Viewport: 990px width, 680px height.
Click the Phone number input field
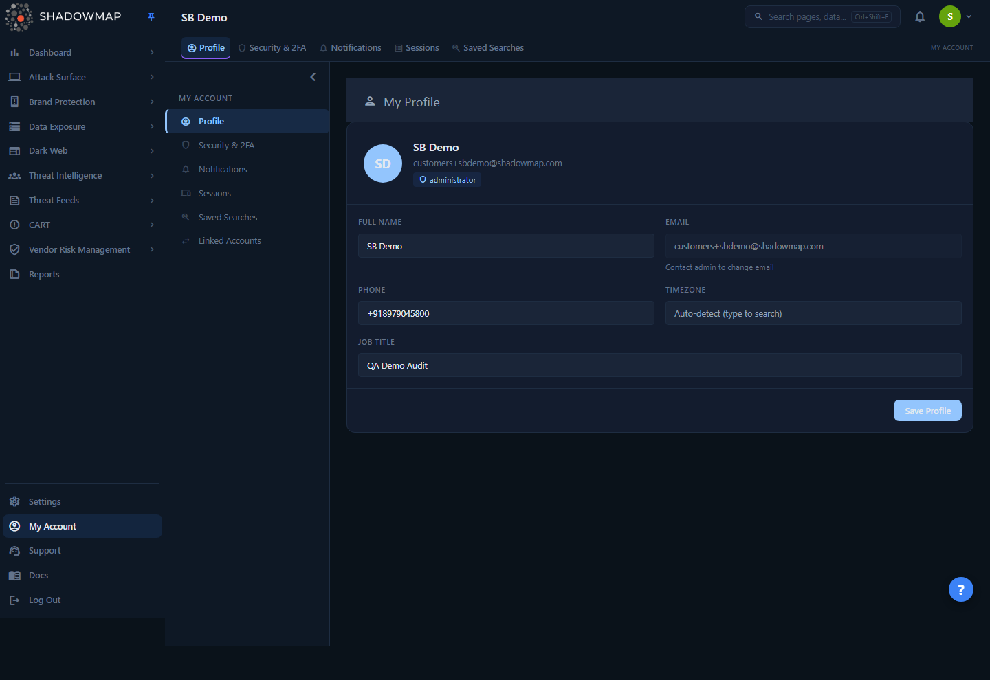coord(506,313)
